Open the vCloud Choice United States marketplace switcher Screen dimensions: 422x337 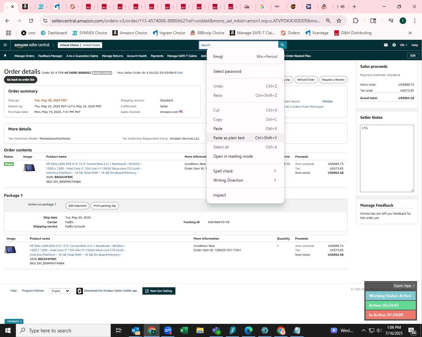pyautogui.click(x=80, y=45)
